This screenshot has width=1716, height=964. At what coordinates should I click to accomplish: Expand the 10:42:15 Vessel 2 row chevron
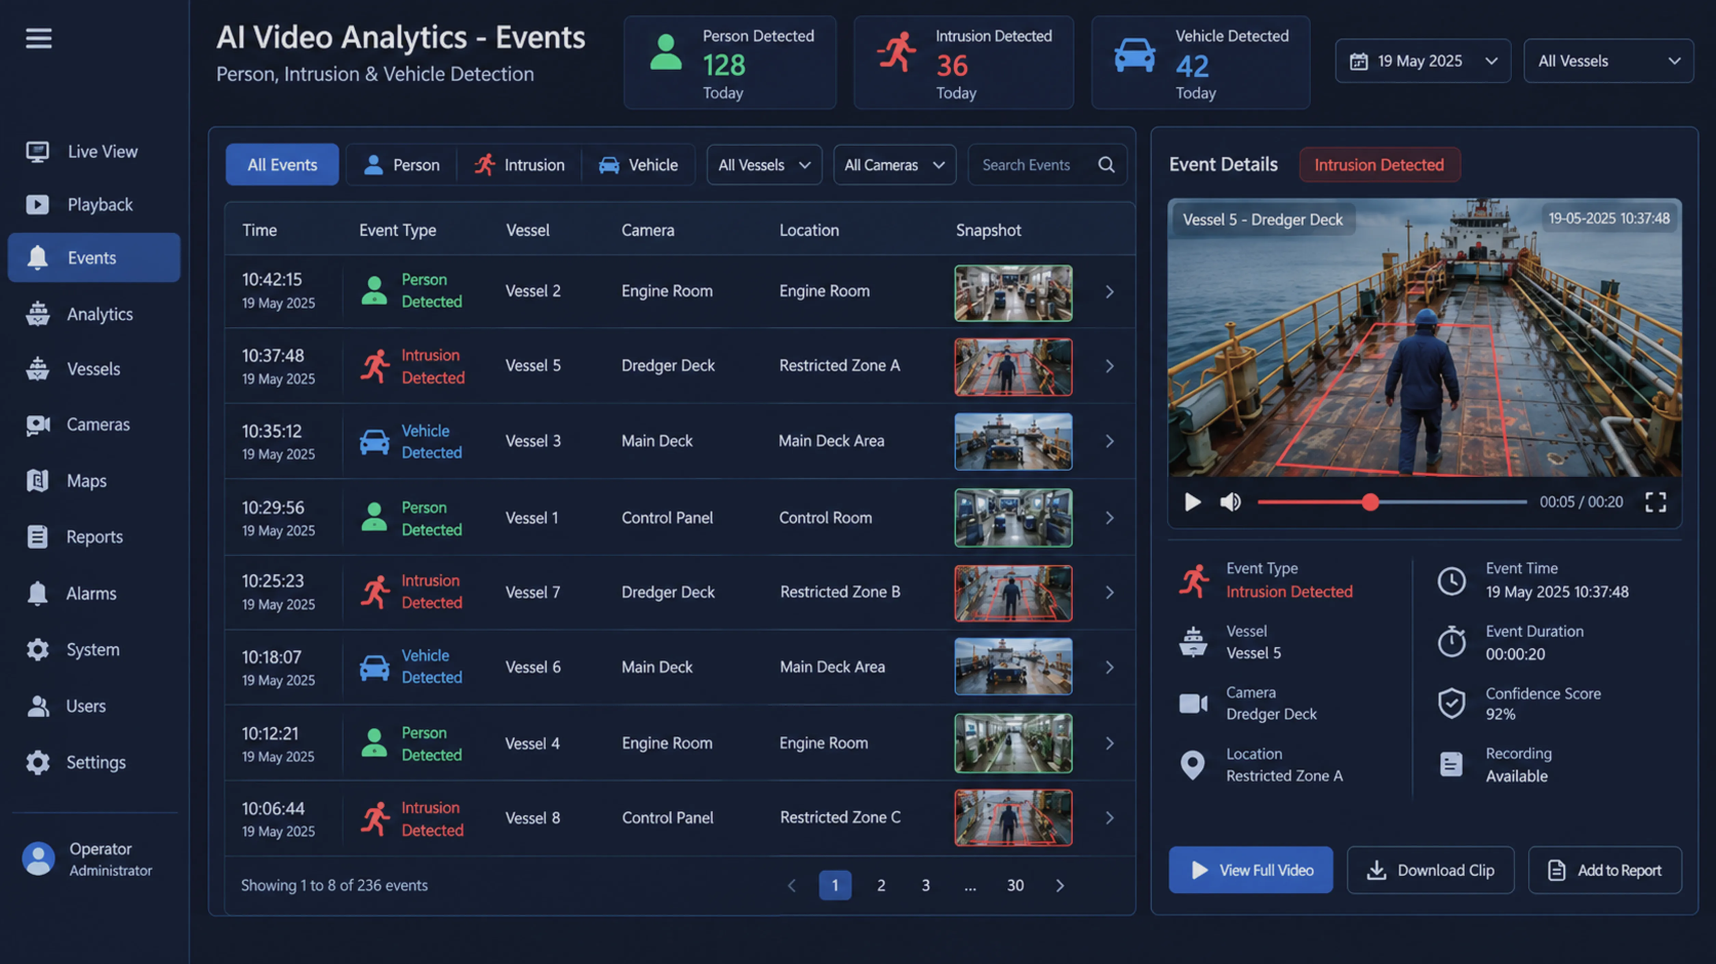[x=1110, y=292]
